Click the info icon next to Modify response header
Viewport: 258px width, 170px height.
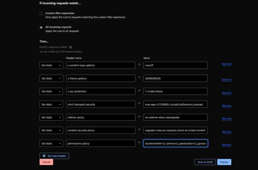click(71, 47)
